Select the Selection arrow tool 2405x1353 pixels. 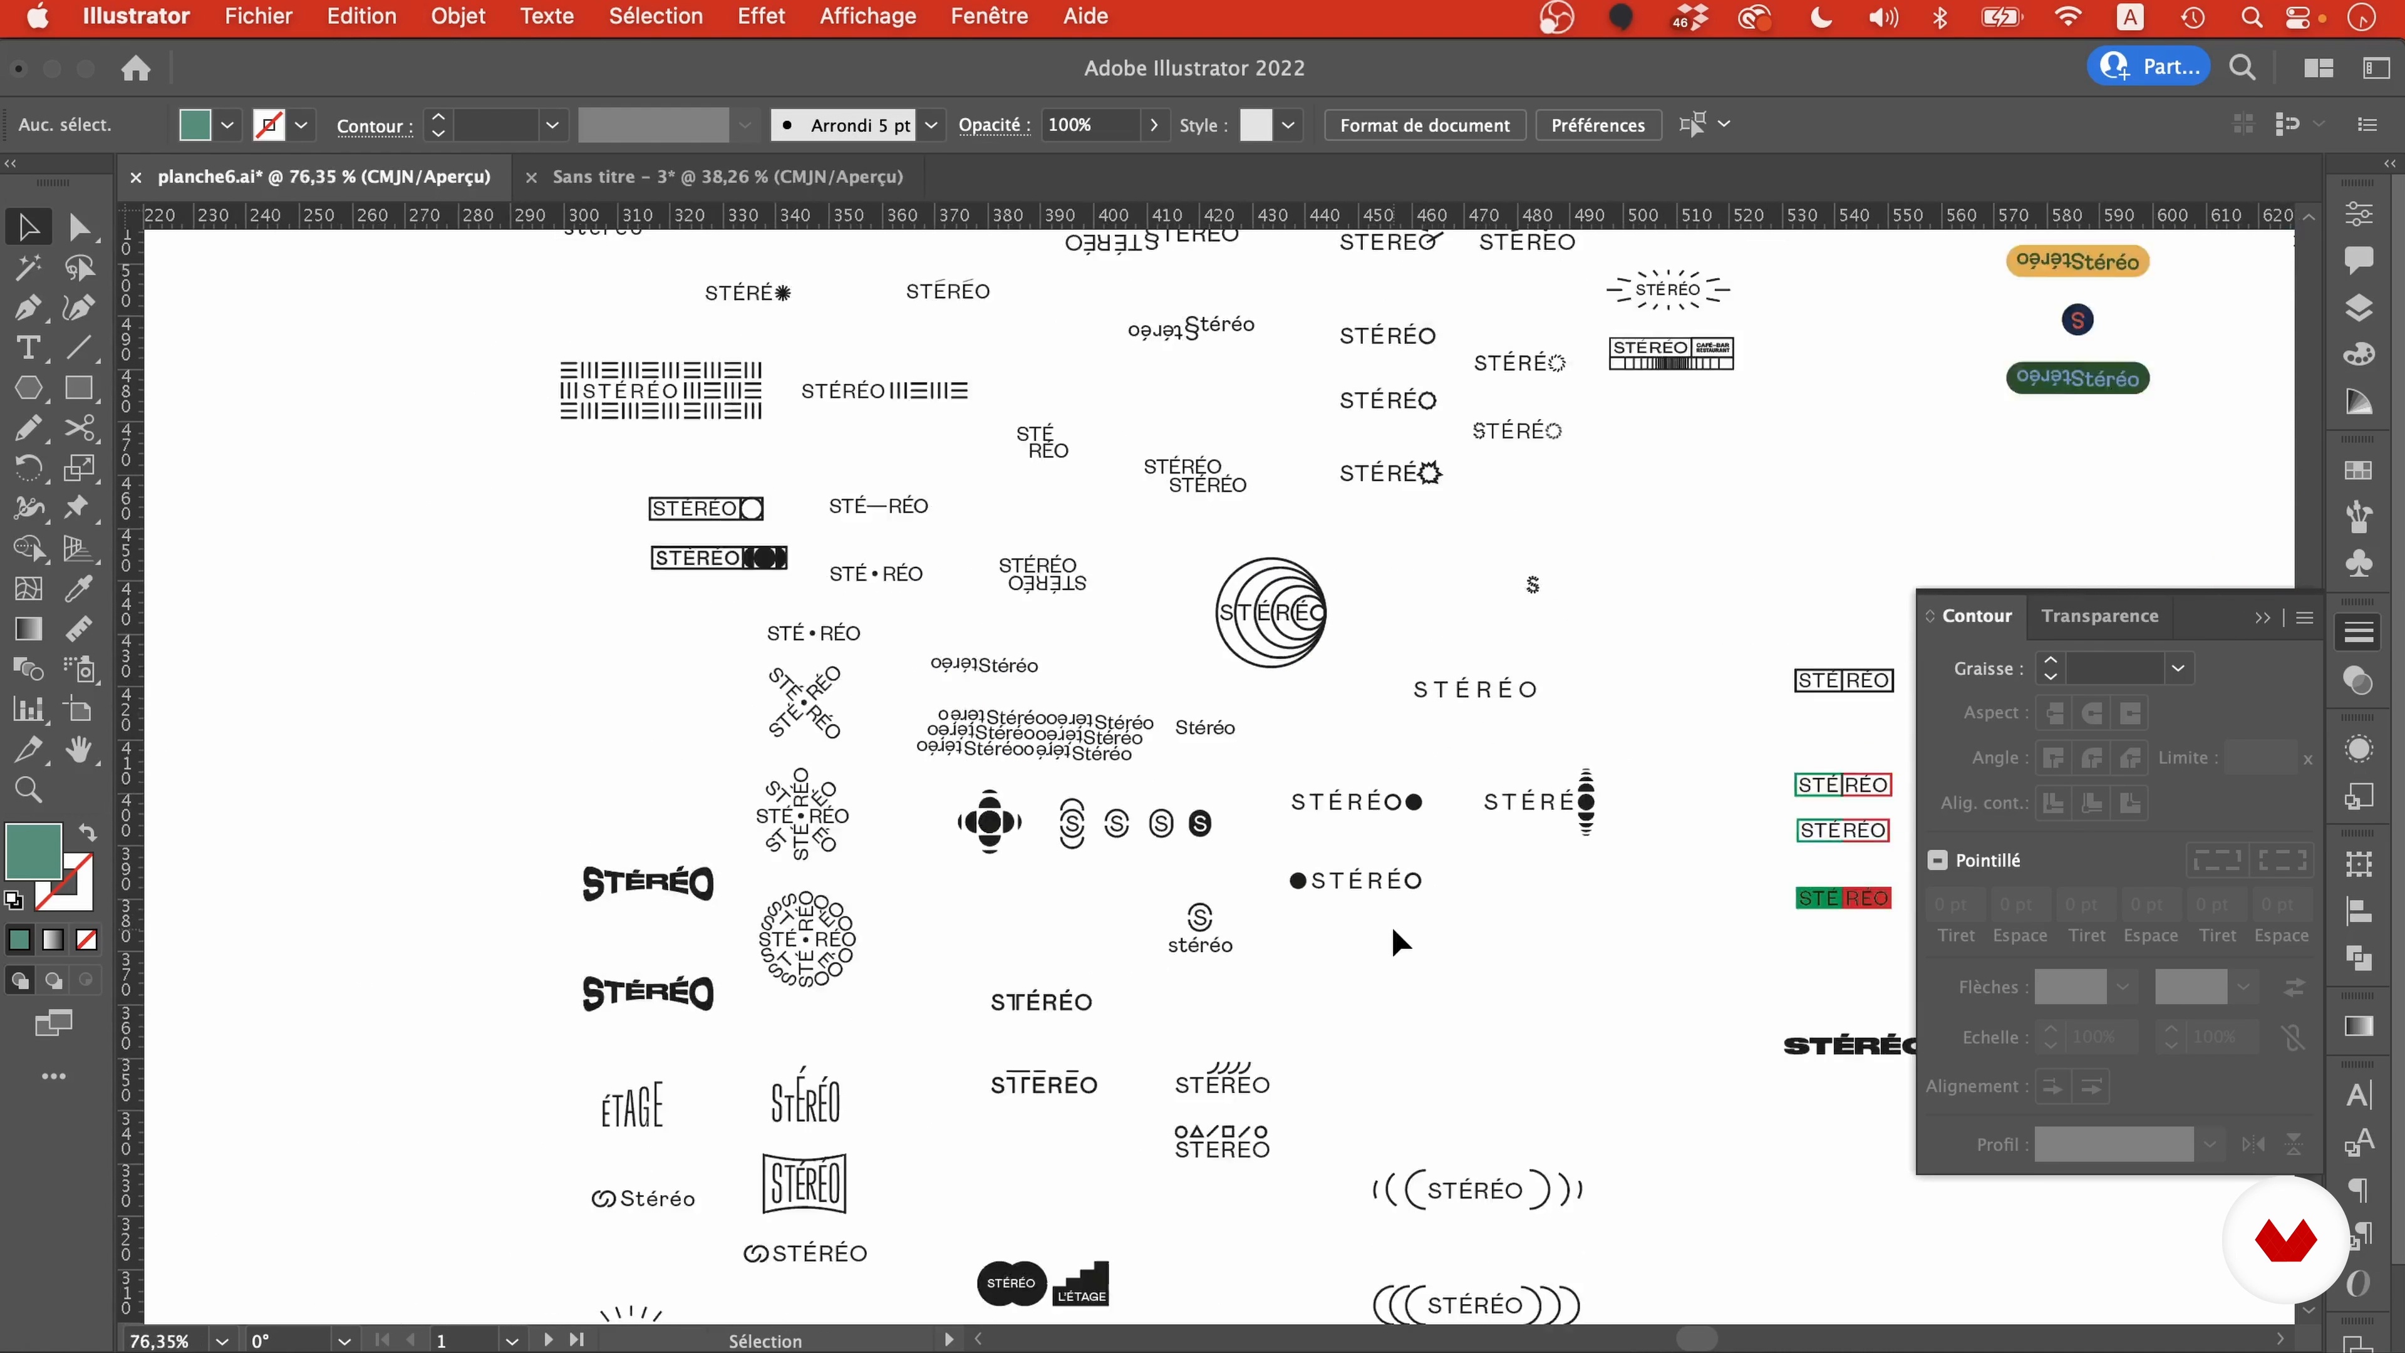click(28, 227)
